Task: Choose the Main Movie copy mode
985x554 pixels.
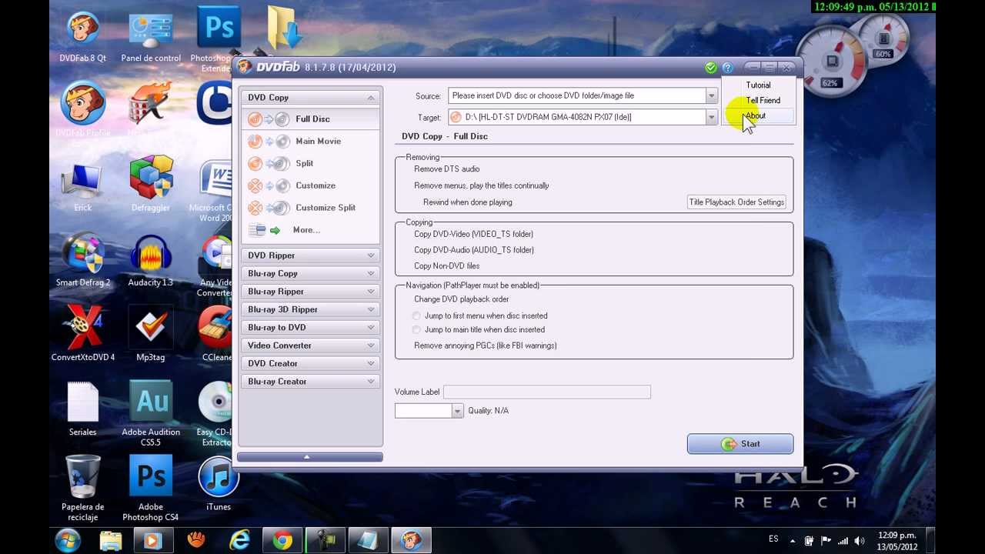Action: (x=311, y=142)
